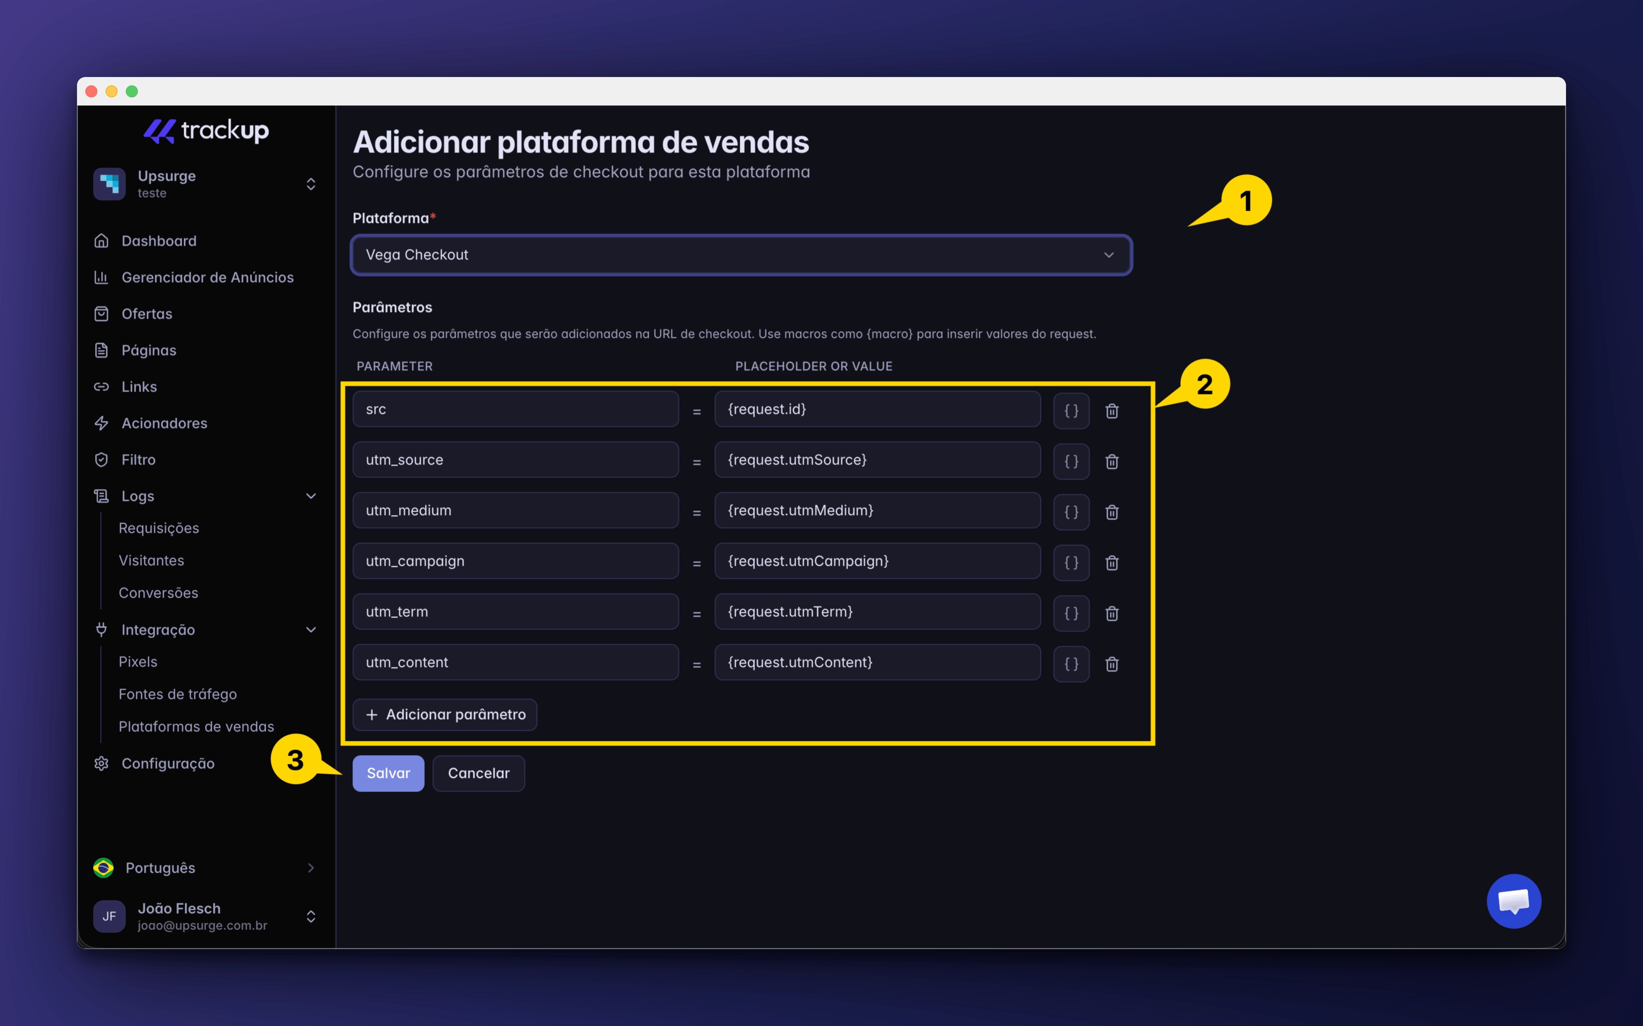Click the Logs scroll icon
This screenshot has height=1026, width=1643.
tap(101, 496)
